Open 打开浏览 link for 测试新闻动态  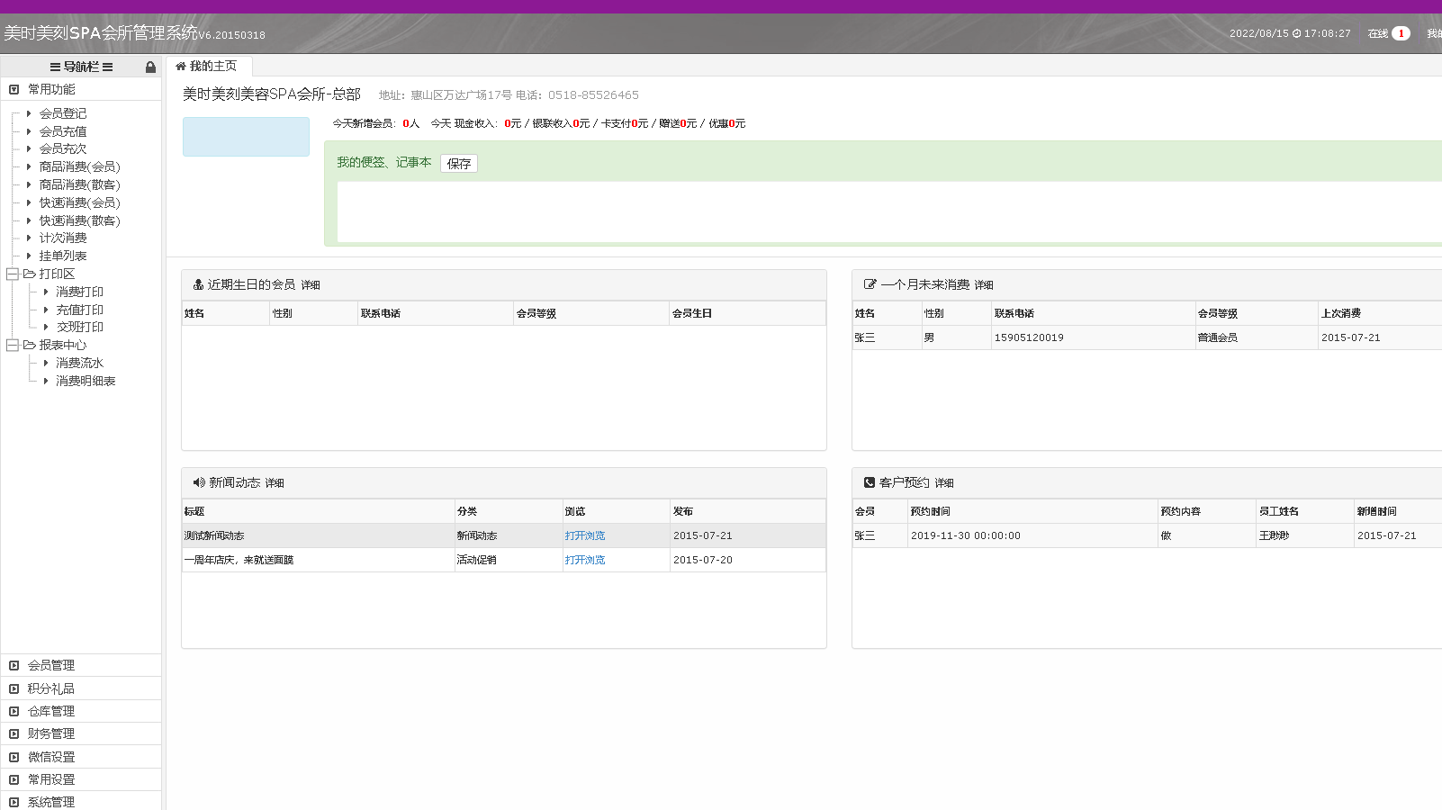coord(585,535)
